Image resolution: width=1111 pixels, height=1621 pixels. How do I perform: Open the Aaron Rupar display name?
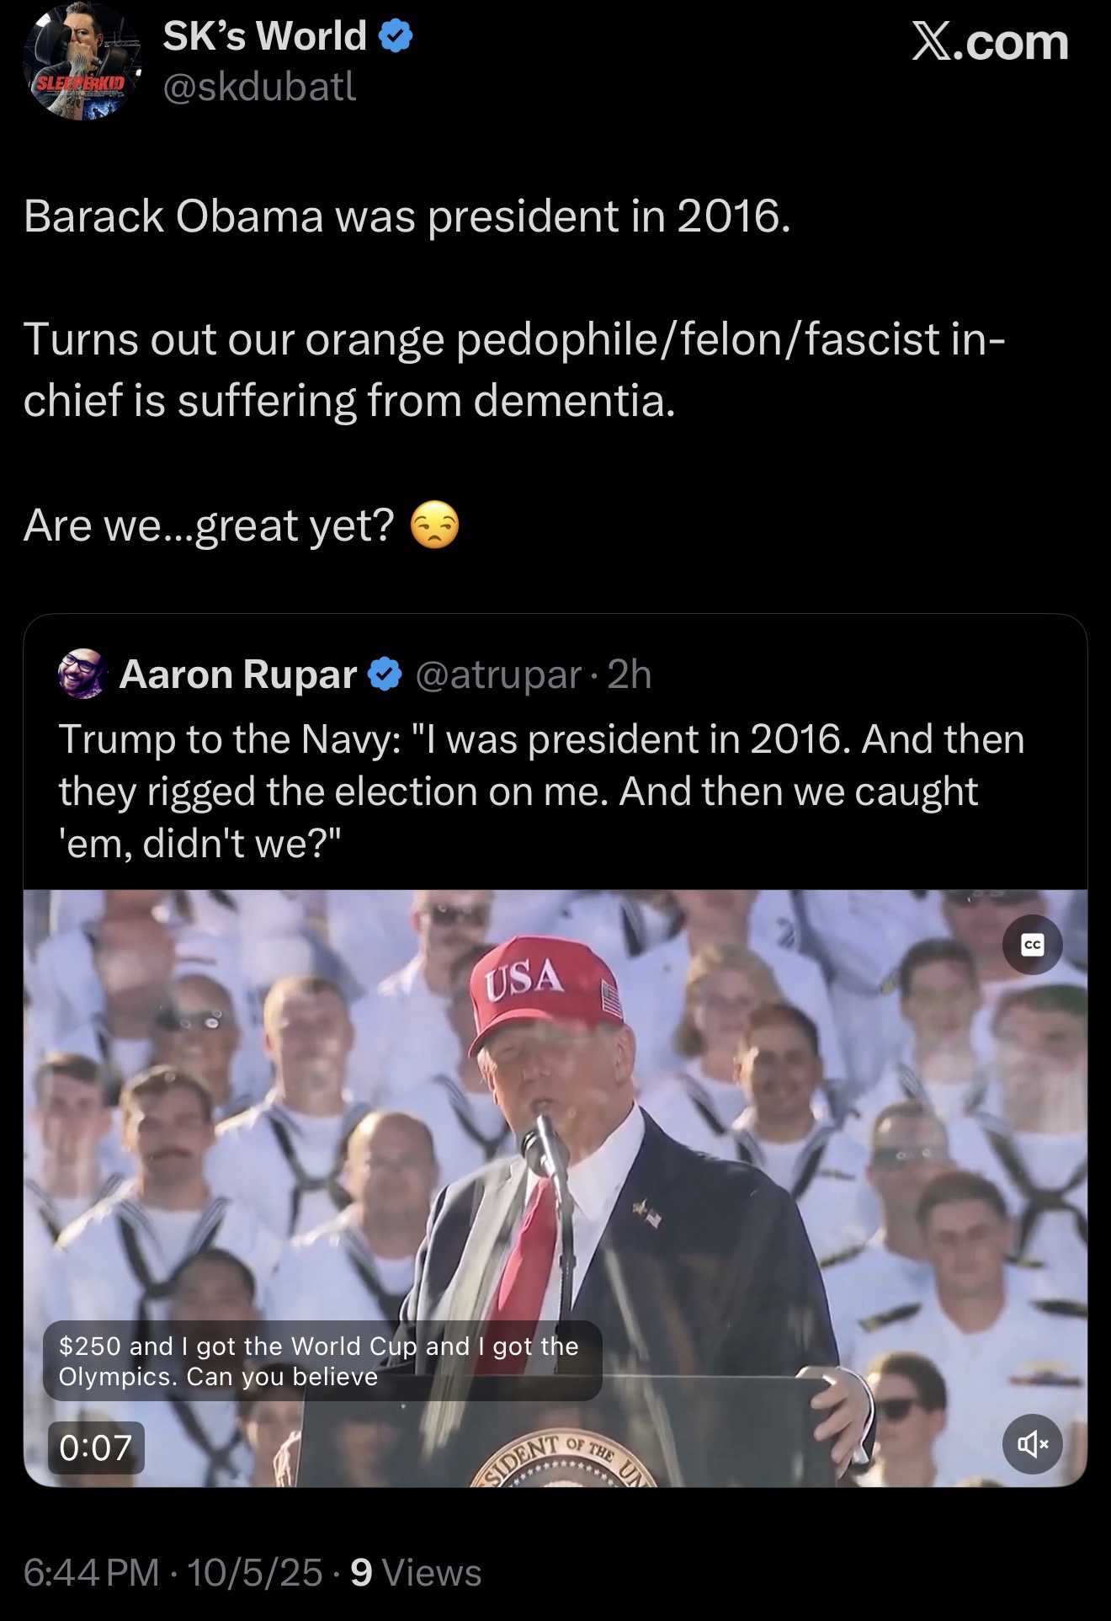(238, 675)
